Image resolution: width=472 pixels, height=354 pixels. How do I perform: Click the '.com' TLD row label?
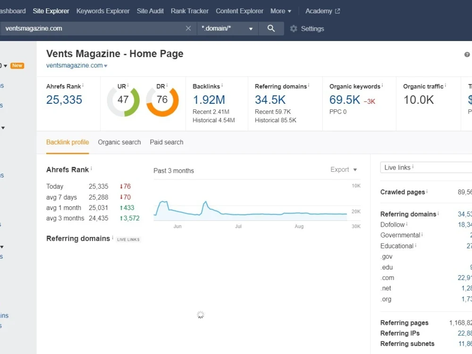click(387, 278)
